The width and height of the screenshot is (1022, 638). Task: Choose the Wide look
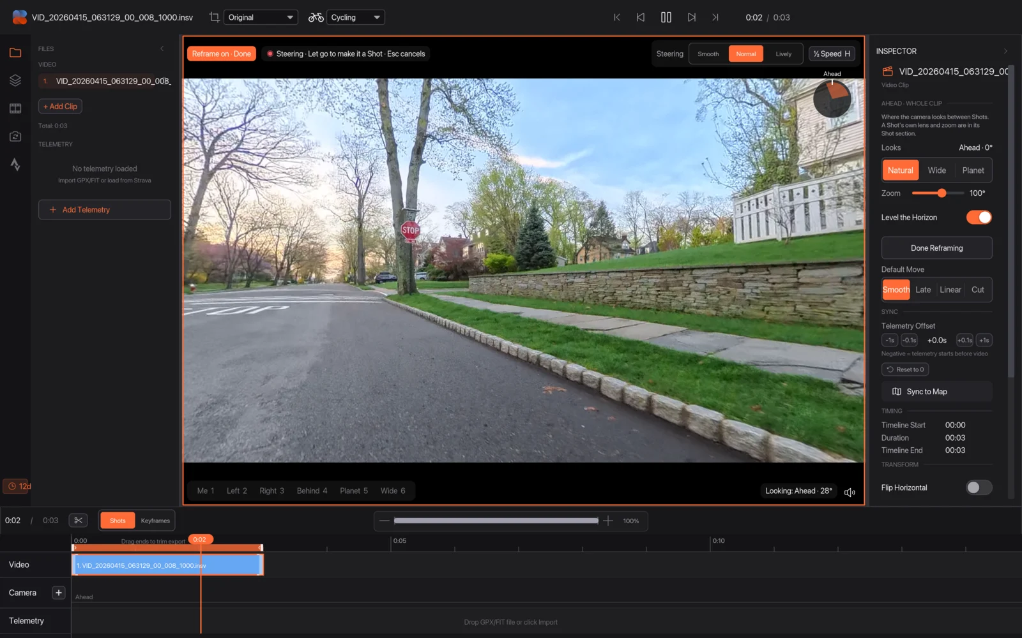point(936,170)
